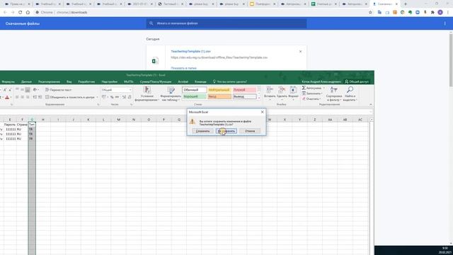Screen dimensions: 453x255
Task: Click Show in folder link
Action: tap(183, 68)
